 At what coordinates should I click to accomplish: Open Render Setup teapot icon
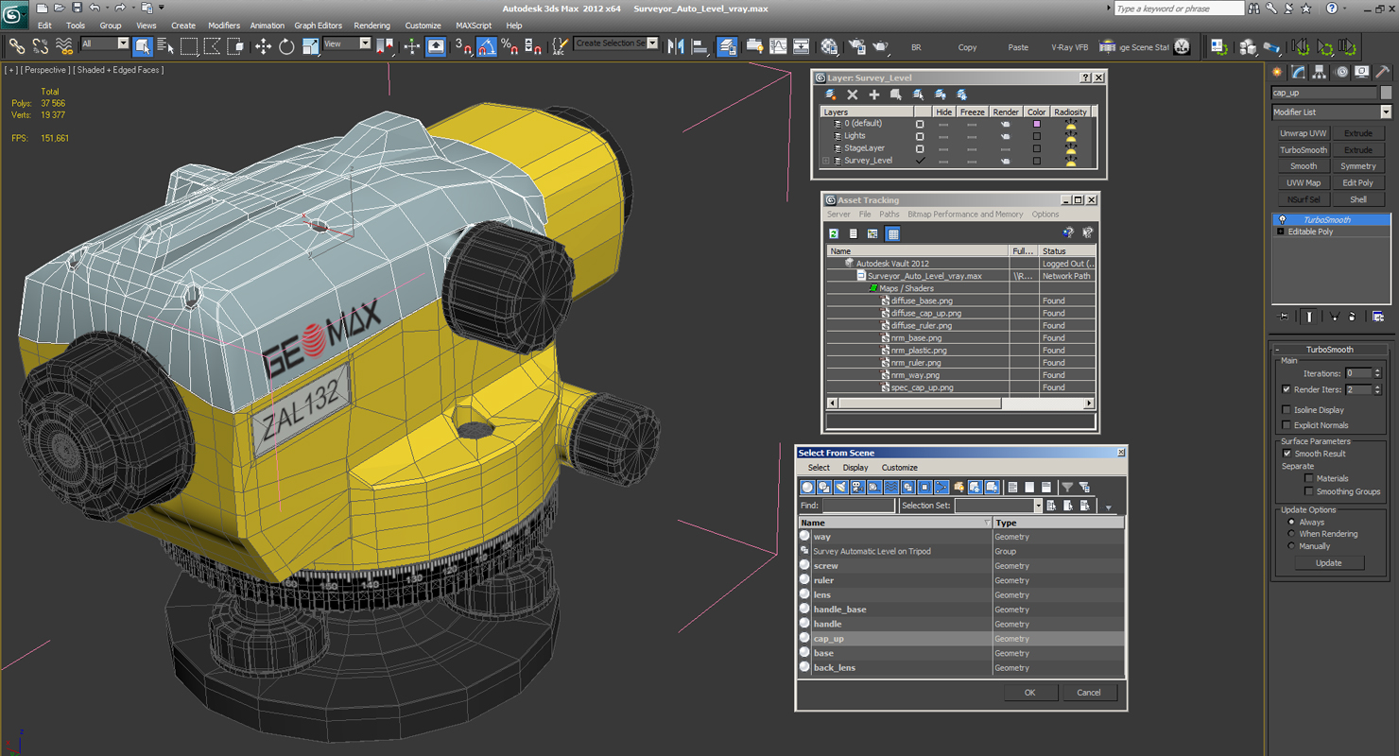pos(857,46)
